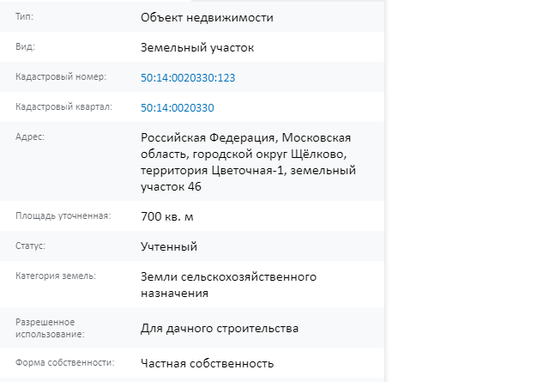Click the 'Тип:' field label
The image size is (555, 382).
pyautogui.click(x=24, y=16)
